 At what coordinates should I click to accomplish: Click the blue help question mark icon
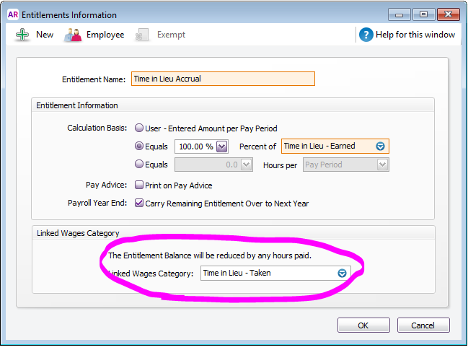366,35
